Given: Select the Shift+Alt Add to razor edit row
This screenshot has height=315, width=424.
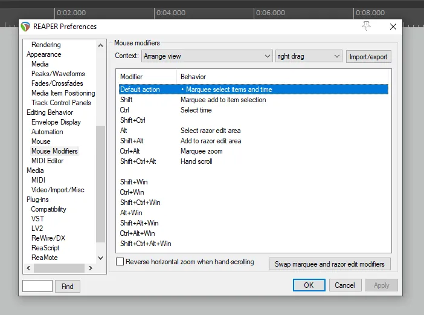Looking at the screenshot, I should [254, 141].
